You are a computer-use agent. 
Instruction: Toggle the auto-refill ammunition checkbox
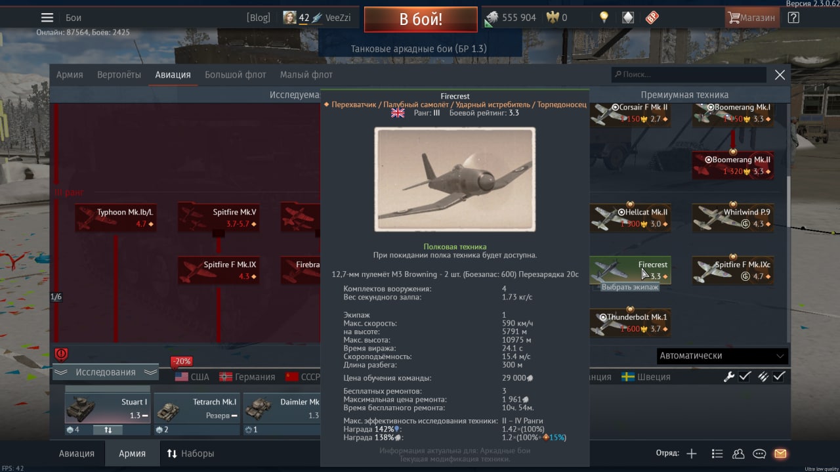779,376
